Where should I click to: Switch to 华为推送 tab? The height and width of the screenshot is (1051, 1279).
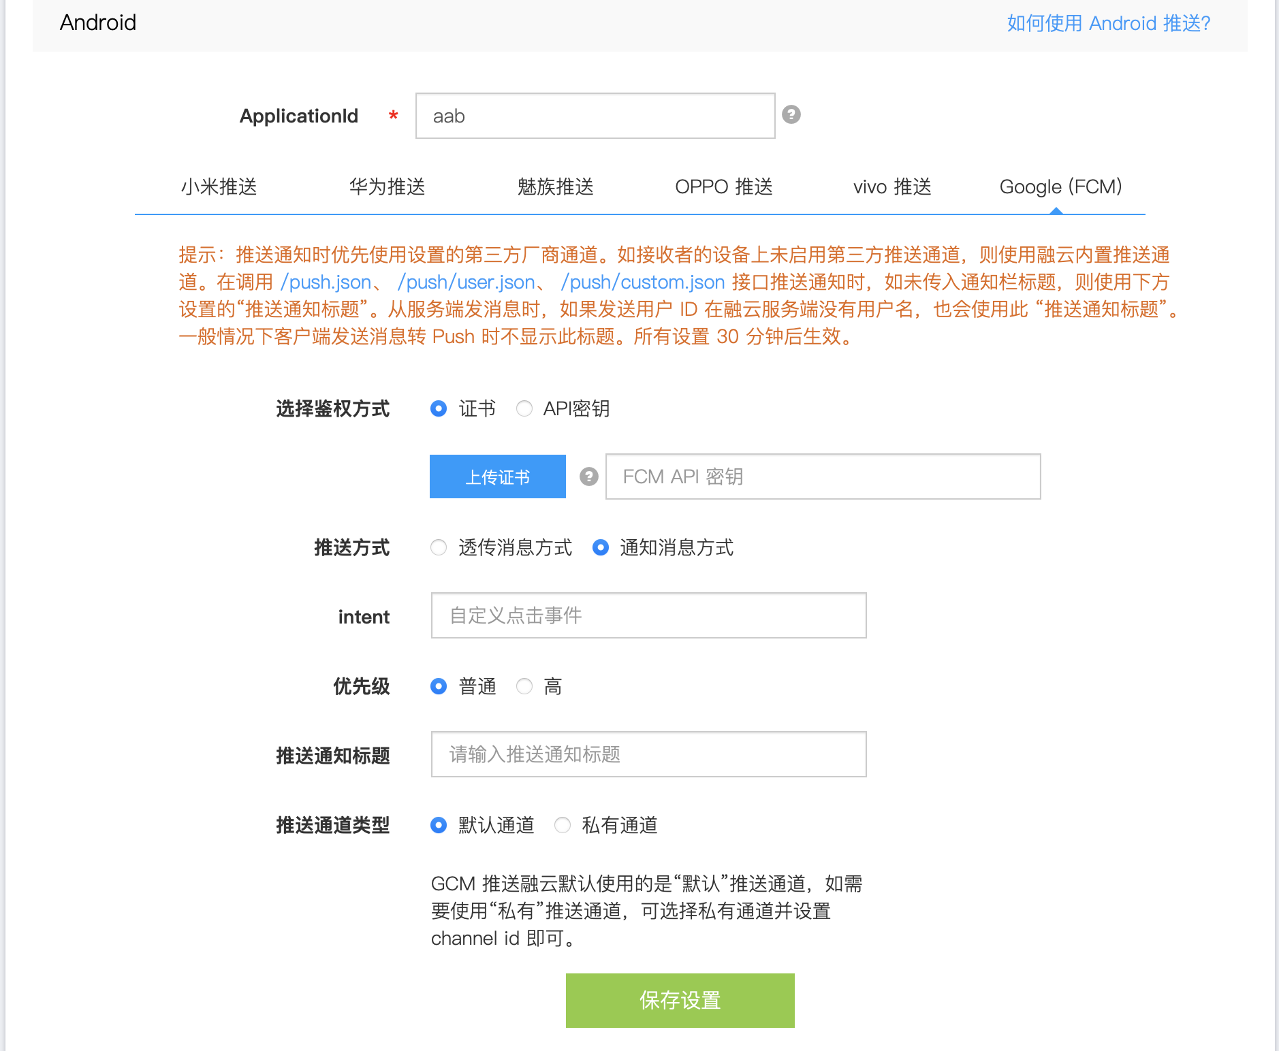tap(387, 187)
